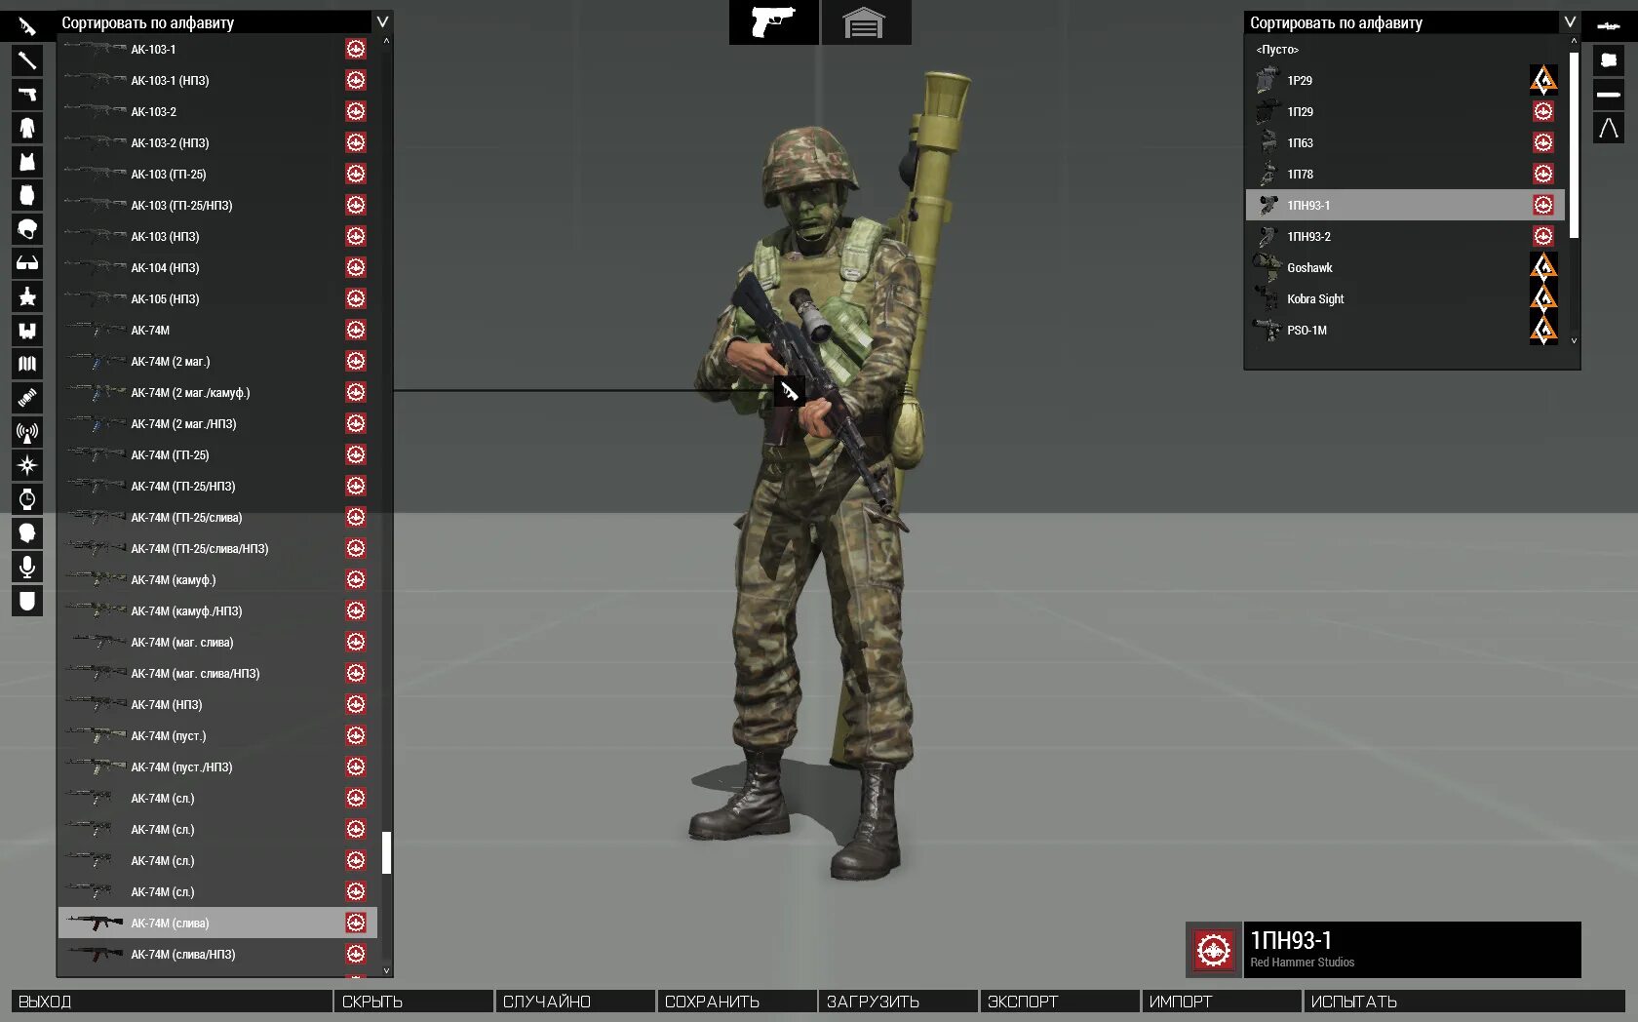Select the Goshawk optic
Image resolution: width=1638 pixels, height=1022 pixels.
pos(1405,267)
